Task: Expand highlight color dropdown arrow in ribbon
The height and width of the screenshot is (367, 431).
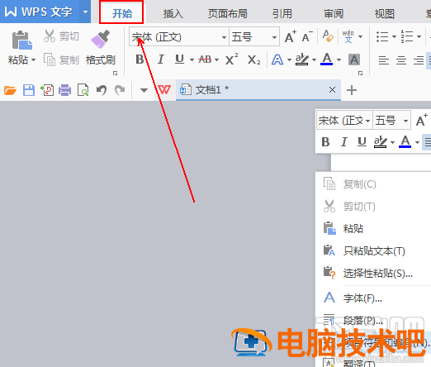Action: (x=314, y=60)
